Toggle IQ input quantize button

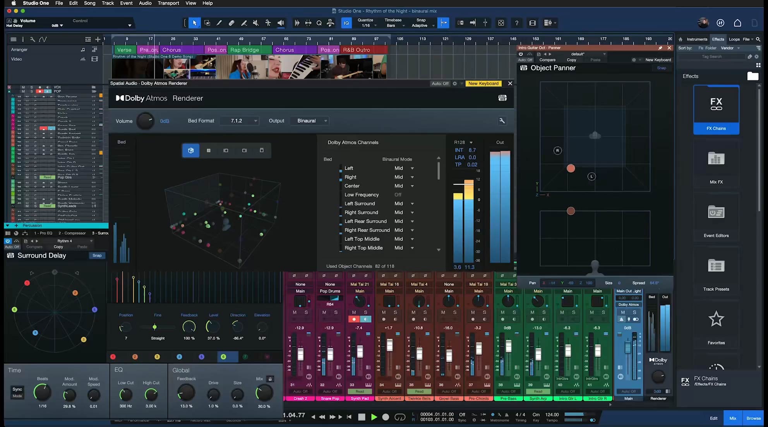(x=346, y=23)
